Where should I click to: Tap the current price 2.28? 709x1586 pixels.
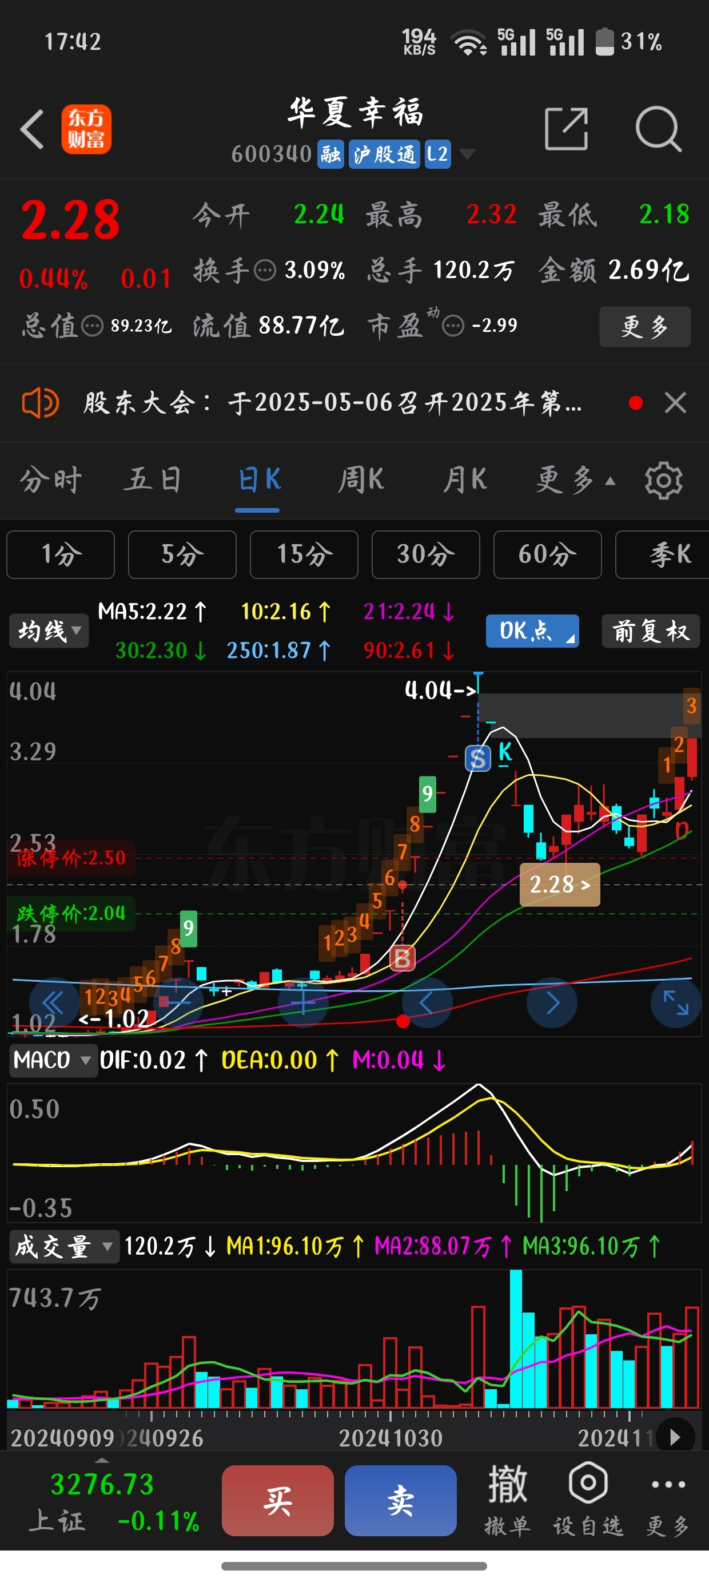point(70,220)
